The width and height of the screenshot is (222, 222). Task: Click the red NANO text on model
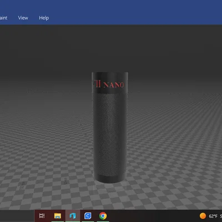[x=114, y=85]
